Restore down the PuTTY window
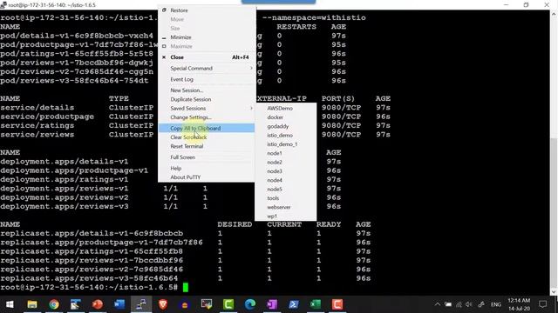 click(526, 4)
